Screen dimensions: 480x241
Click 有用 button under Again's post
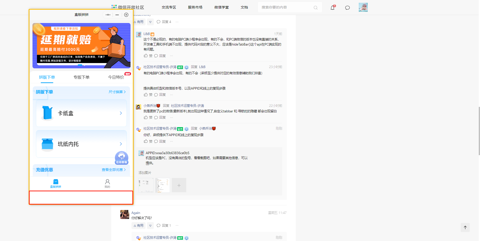(x=138, y=225)
